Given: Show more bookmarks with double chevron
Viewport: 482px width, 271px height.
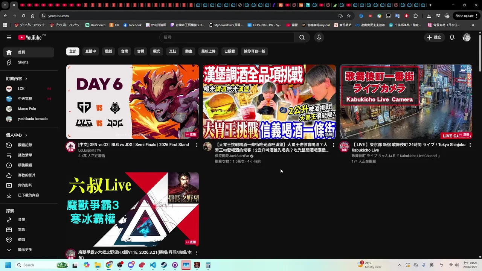Looking at the screenshot, I should [x=473, y=25].
